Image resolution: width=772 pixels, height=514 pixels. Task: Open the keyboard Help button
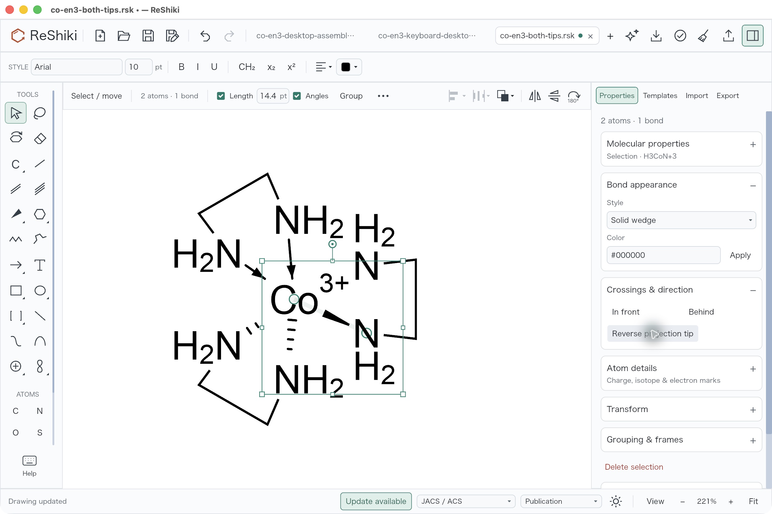click(29, 466)
